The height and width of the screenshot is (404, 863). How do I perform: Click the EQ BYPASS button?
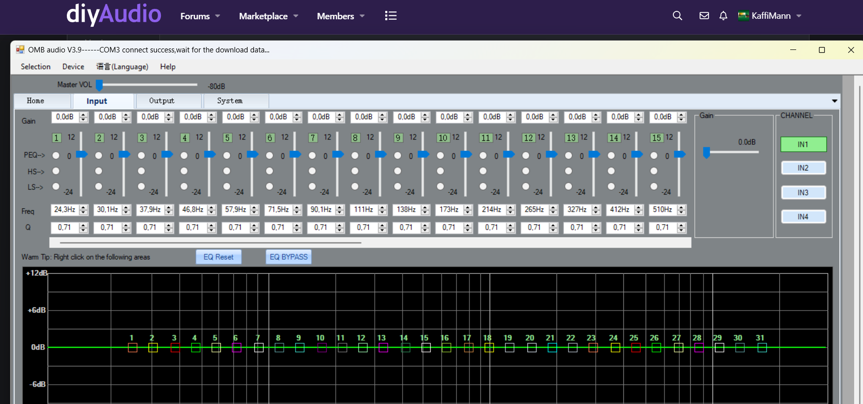[289, 257]
